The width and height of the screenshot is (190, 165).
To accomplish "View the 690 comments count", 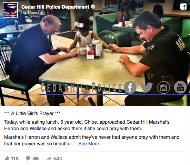I will [36, 158].
